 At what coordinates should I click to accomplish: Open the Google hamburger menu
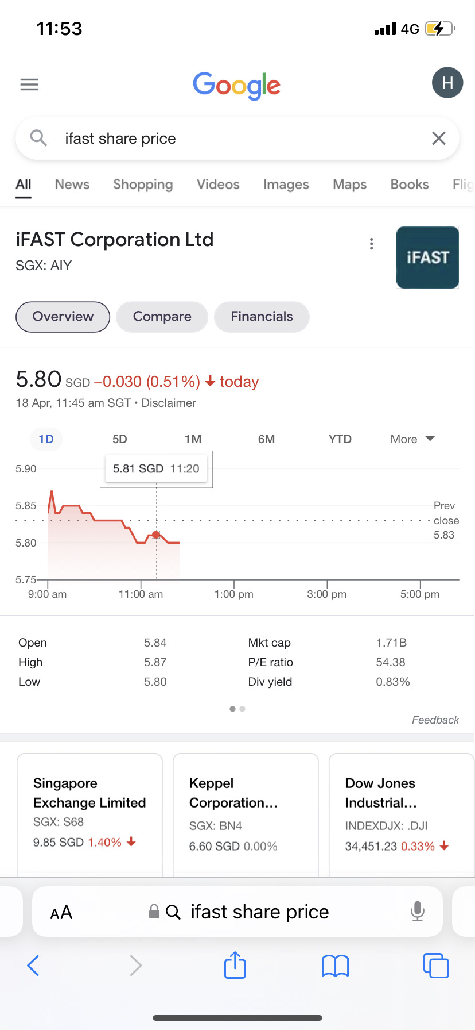(29, 84)
